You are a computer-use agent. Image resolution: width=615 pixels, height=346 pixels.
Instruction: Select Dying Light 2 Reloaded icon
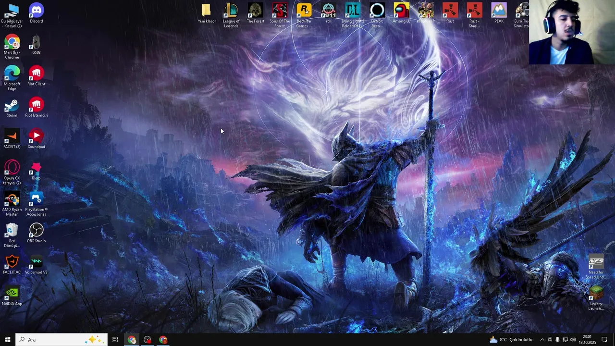click(353, 15)
